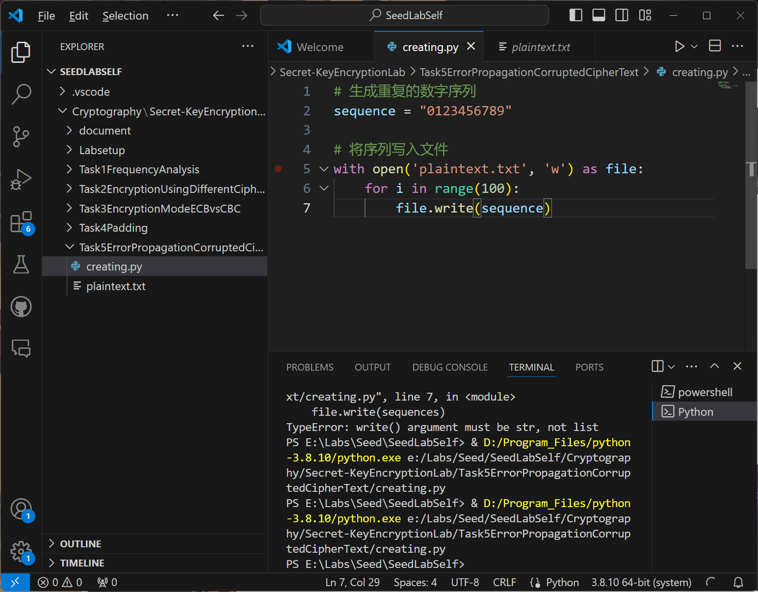Open the chat/comments icon in activity bar
The image size is (758, 592).
pyautogui.click(x=21, y=348)
